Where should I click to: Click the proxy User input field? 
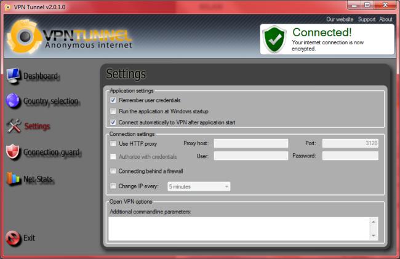251,156
